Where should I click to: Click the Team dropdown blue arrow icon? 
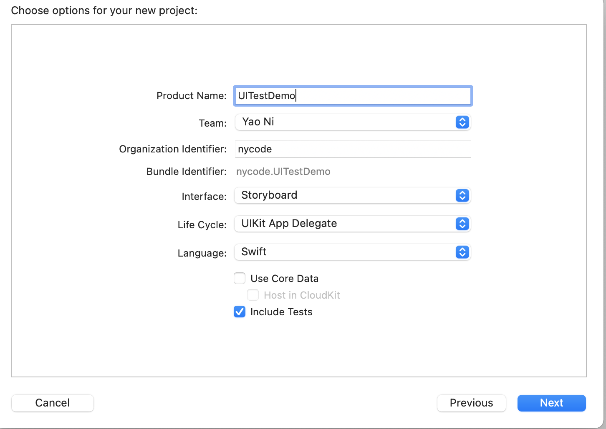click(x=462, y=122)
